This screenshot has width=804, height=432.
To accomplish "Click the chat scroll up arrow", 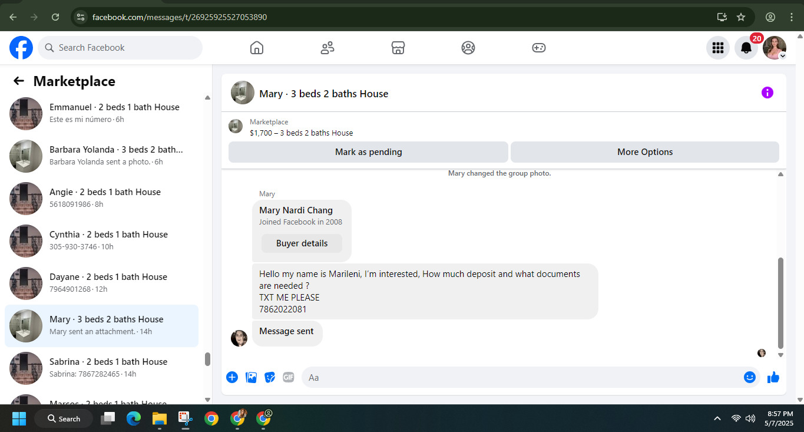I will pos(781,174).
